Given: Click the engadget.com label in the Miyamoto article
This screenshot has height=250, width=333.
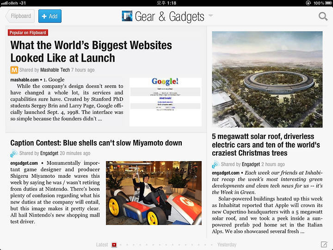Looking at the screenshot, I should click(x=24, y=163).
